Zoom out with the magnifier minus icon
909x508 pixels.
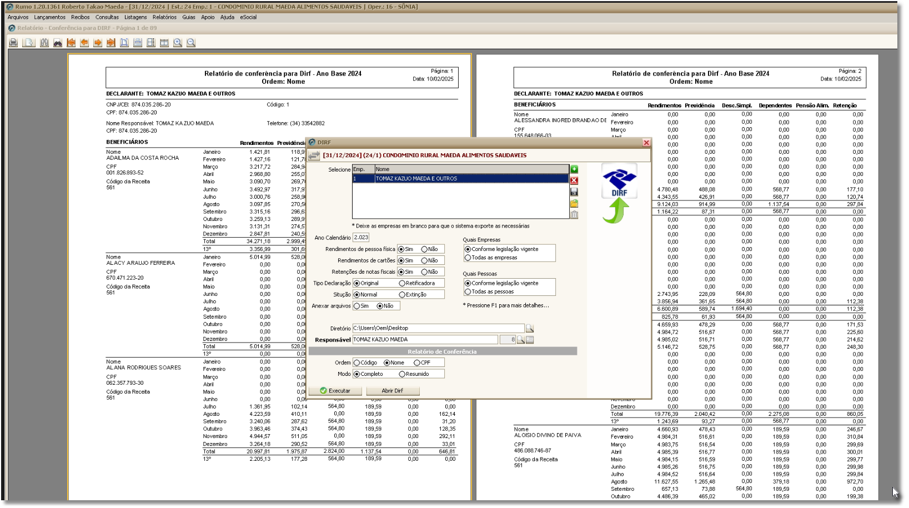[x=191, y=43]
